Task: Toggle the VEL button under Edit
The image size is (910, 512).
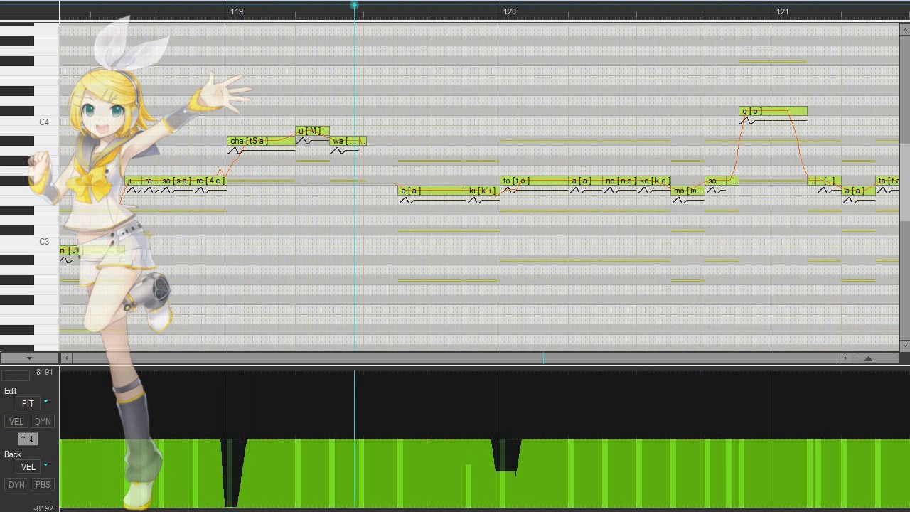Action: (x=16, y=421)
